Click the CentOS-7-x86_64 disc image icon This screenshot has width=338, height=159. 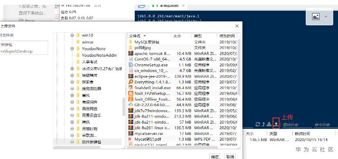point(131,59)
